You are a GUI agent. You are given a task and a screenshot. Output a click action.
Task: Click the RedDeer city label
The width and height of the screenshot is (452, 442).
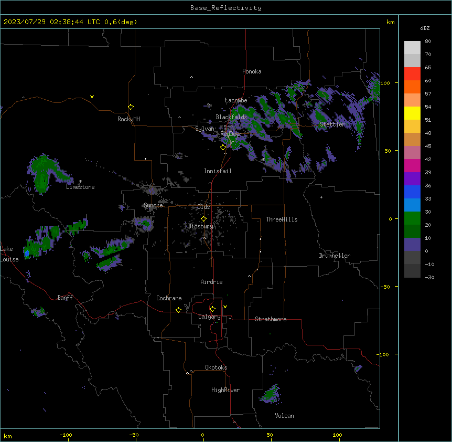[x=231, y=134]
